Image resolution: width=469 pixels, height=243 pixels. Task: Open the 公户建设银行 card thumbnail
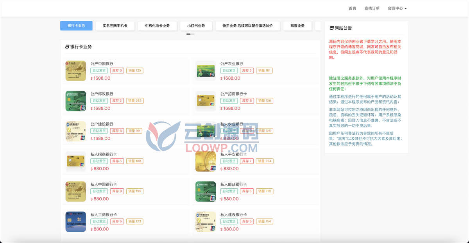[75, 131]
